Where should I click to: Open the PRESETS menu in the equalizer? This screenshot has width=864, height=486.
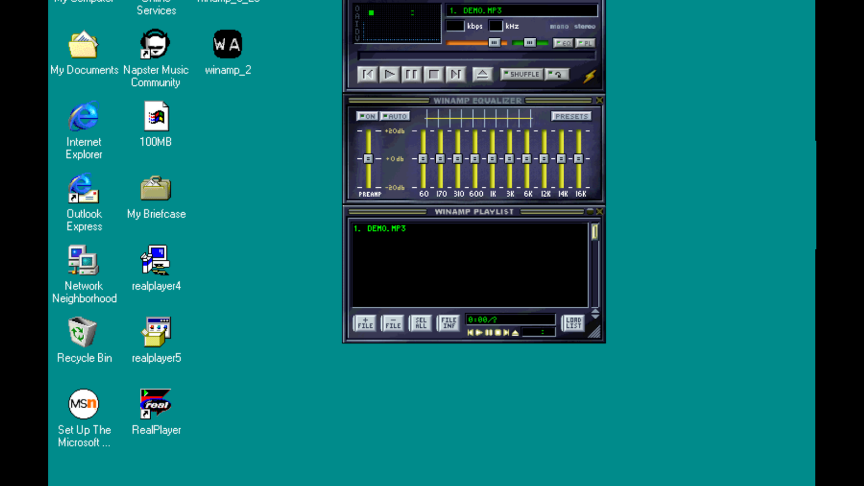coord(571,116)
